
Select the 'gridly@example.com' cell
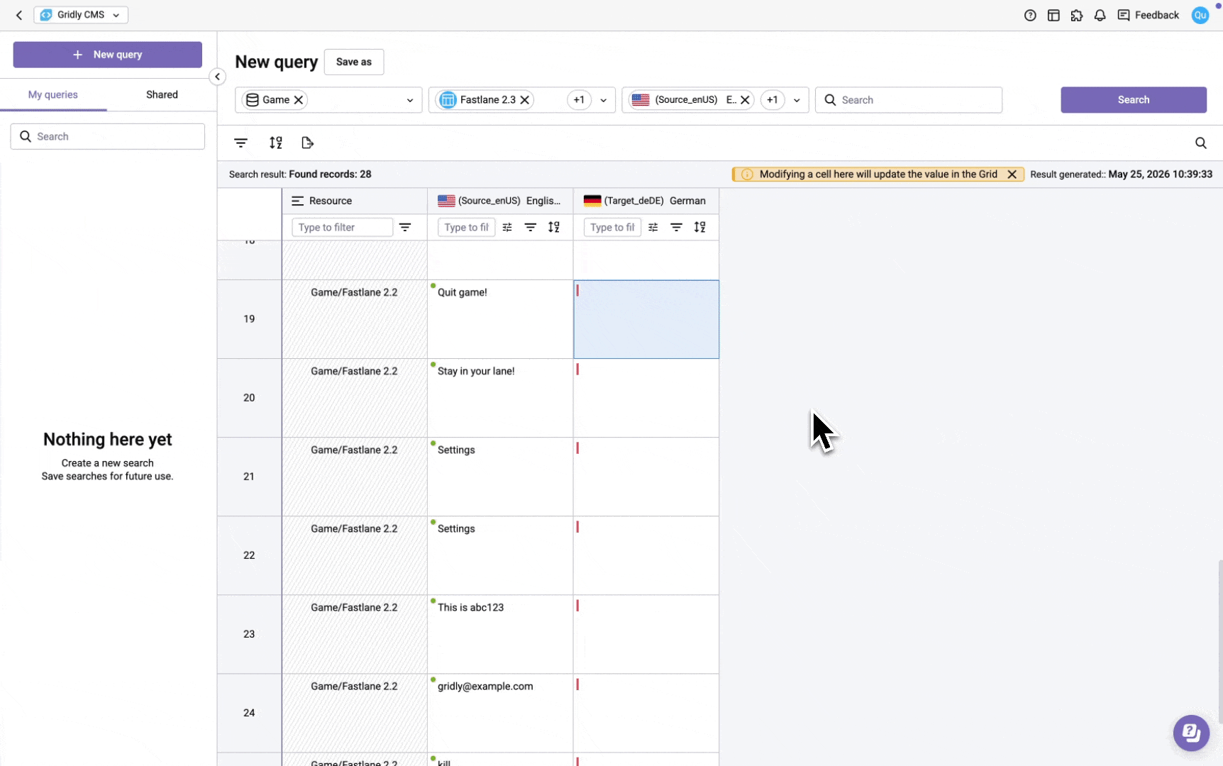click(x=500, y=713)
